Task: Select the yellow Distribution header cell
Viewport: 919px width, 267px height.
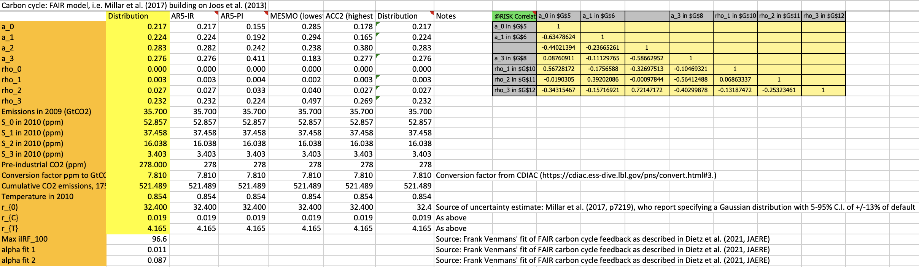Action: coord(128,16)
